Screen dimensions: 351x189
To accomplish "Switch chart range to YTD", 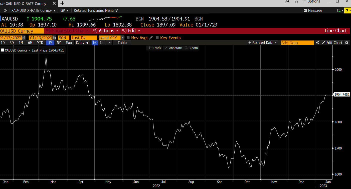I will tap(40, 43).
